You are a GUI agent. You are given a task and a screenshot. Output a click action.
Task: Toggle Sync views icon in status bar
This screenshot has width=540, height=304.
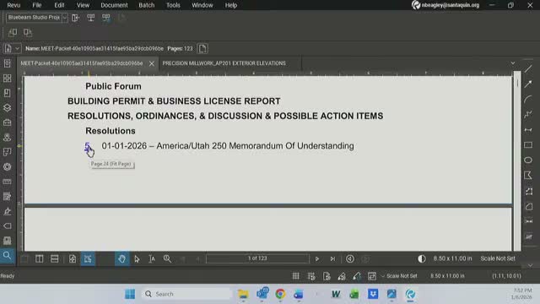click(x=372, y=276)
